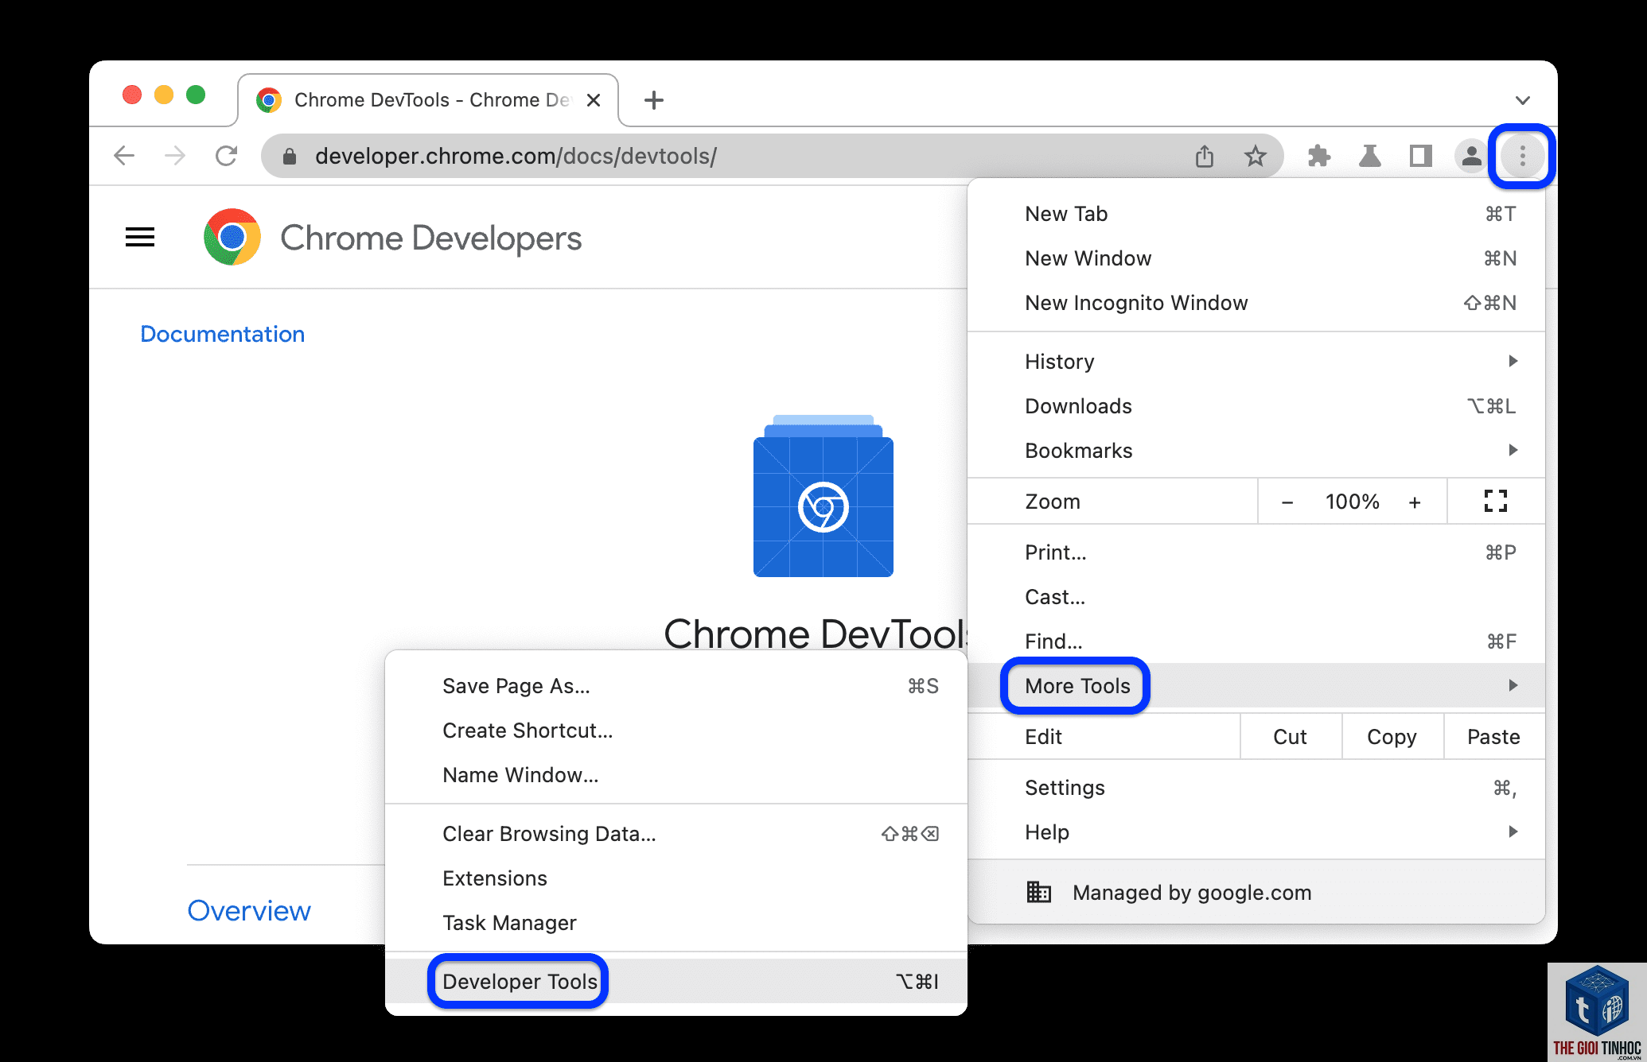The height and width of the screenshot is (1062, 1647).
Task: Select New Tab menu item
Action: [x=1256, y=214]
